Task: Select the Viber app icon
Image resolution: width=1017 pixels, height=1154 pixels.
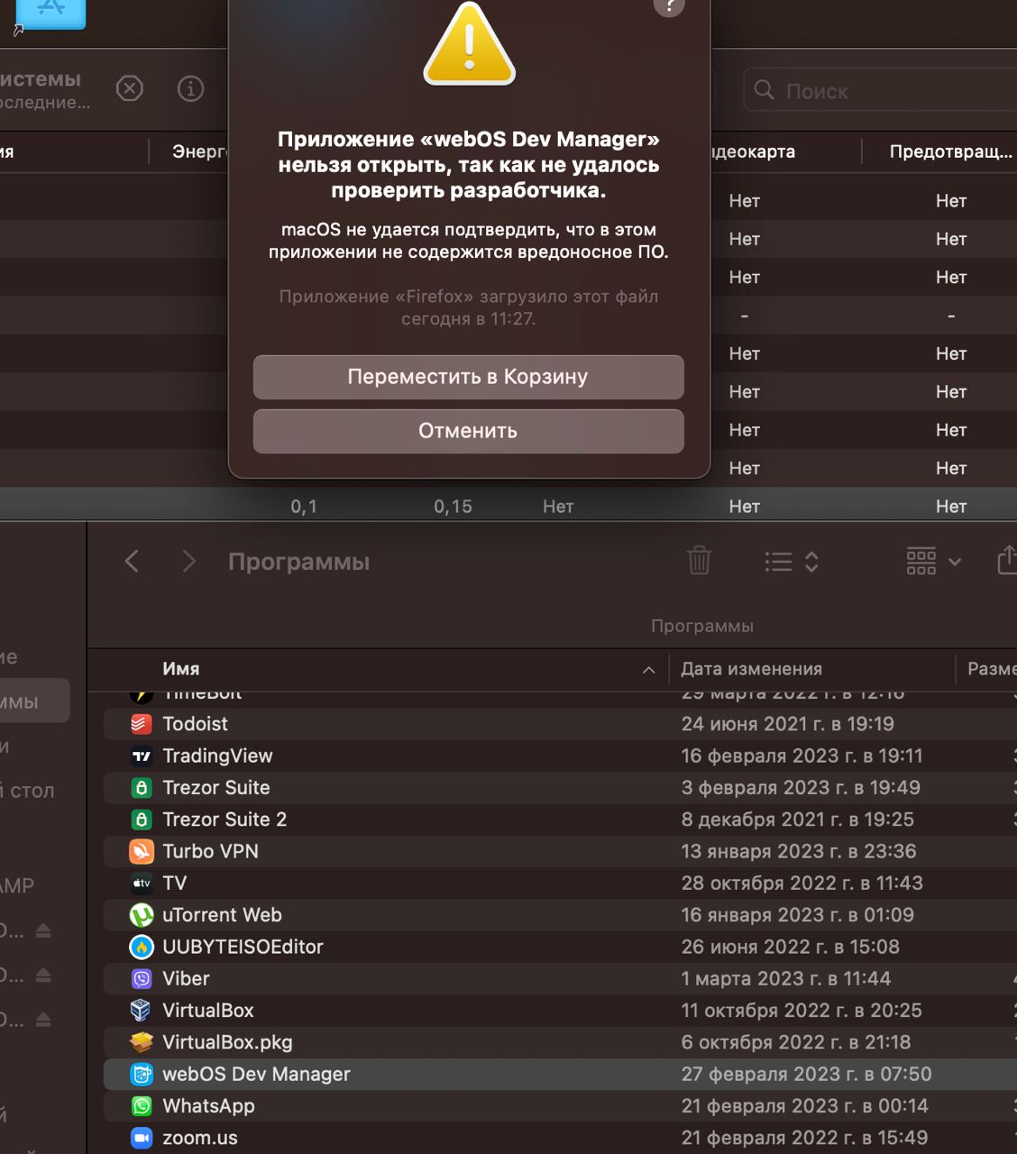Action: coord(142,979)
